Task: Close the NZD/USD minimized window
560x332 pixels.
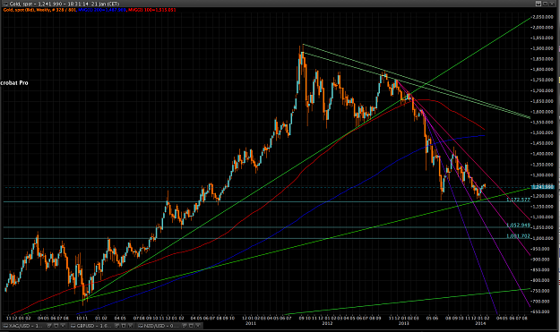Action: coord(198,326)
